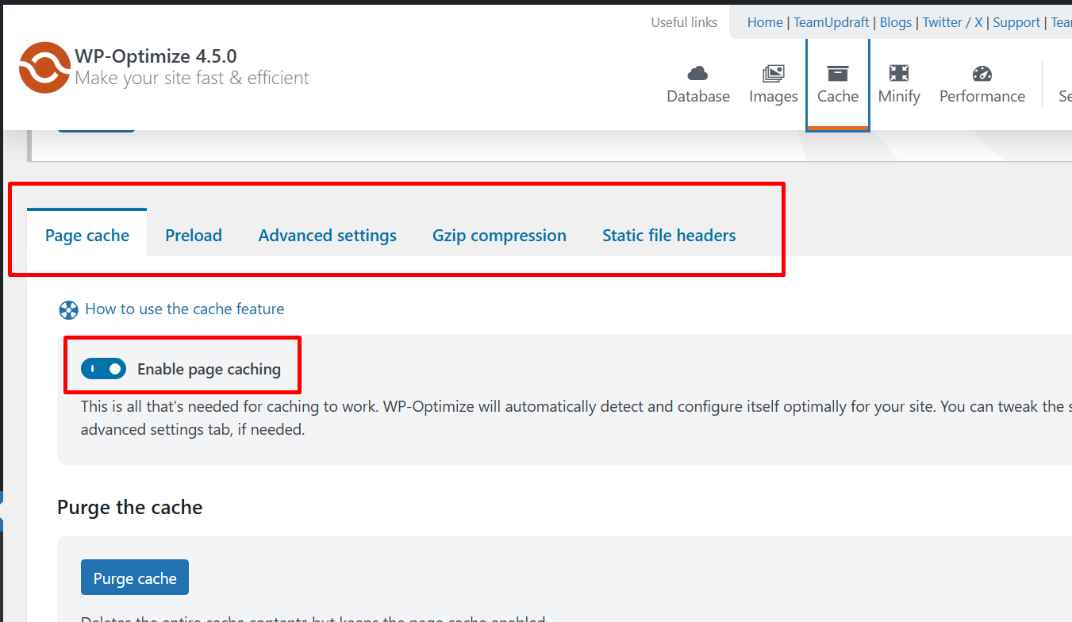Open the Images section via pictures icon
1072x622 pixels.
pos(773,74)
